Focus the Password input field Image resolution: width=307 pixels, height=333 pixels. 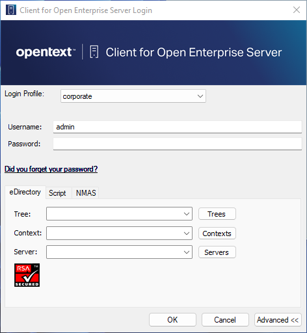178,144
